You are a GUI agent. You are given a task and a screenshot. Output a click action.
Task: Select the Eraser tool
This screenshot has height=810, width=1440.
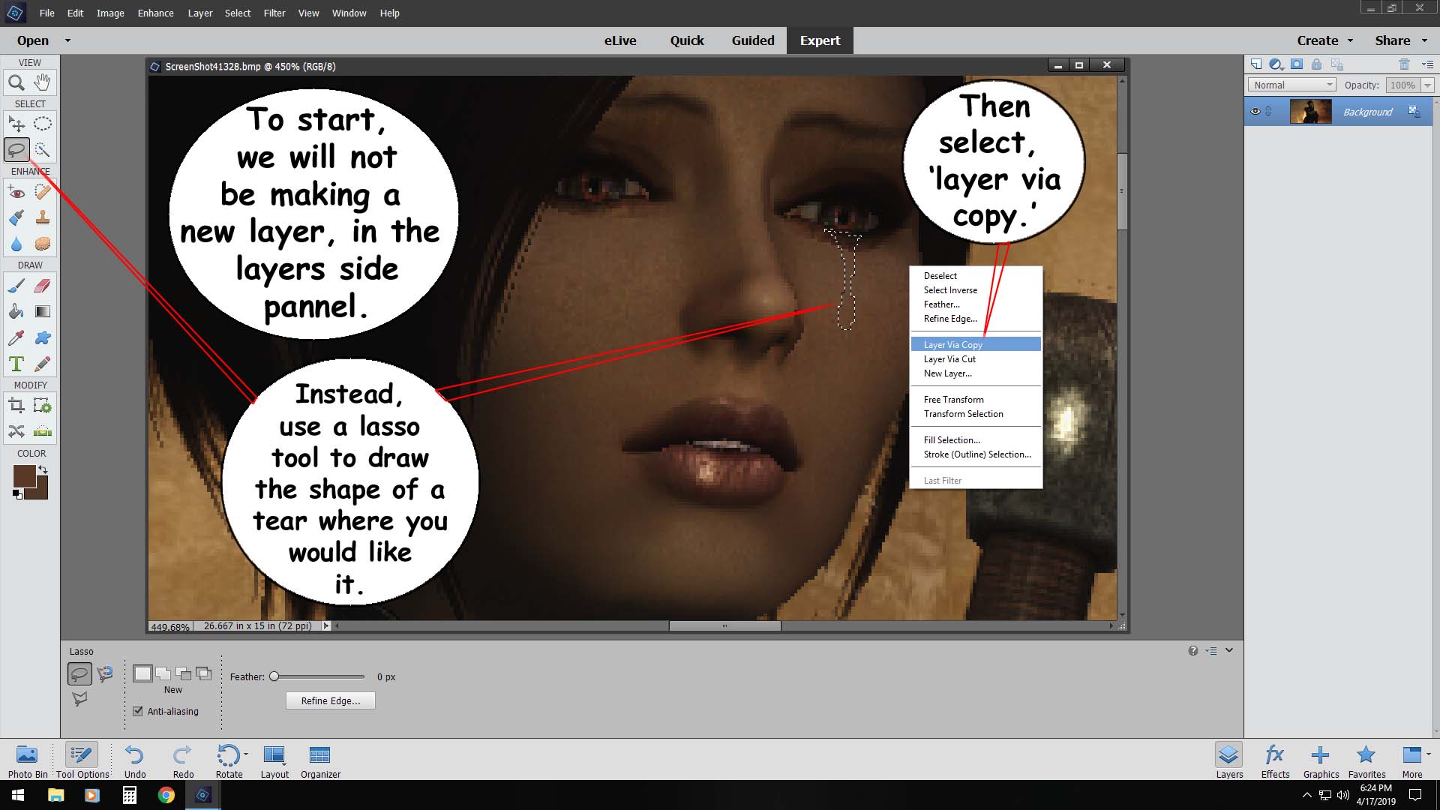pyautogui.click(x=43, y=286)
